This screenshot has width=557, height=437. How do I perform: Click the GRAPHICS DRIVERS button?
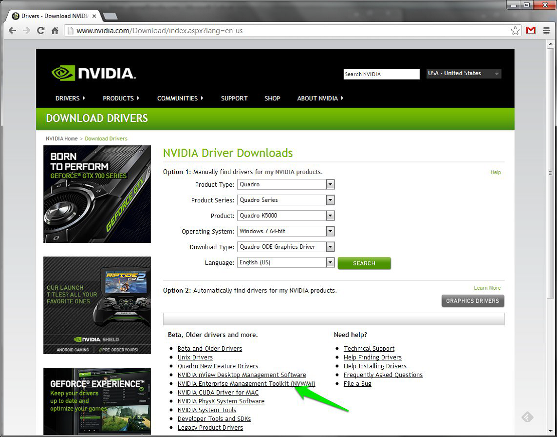click(473, 301)
